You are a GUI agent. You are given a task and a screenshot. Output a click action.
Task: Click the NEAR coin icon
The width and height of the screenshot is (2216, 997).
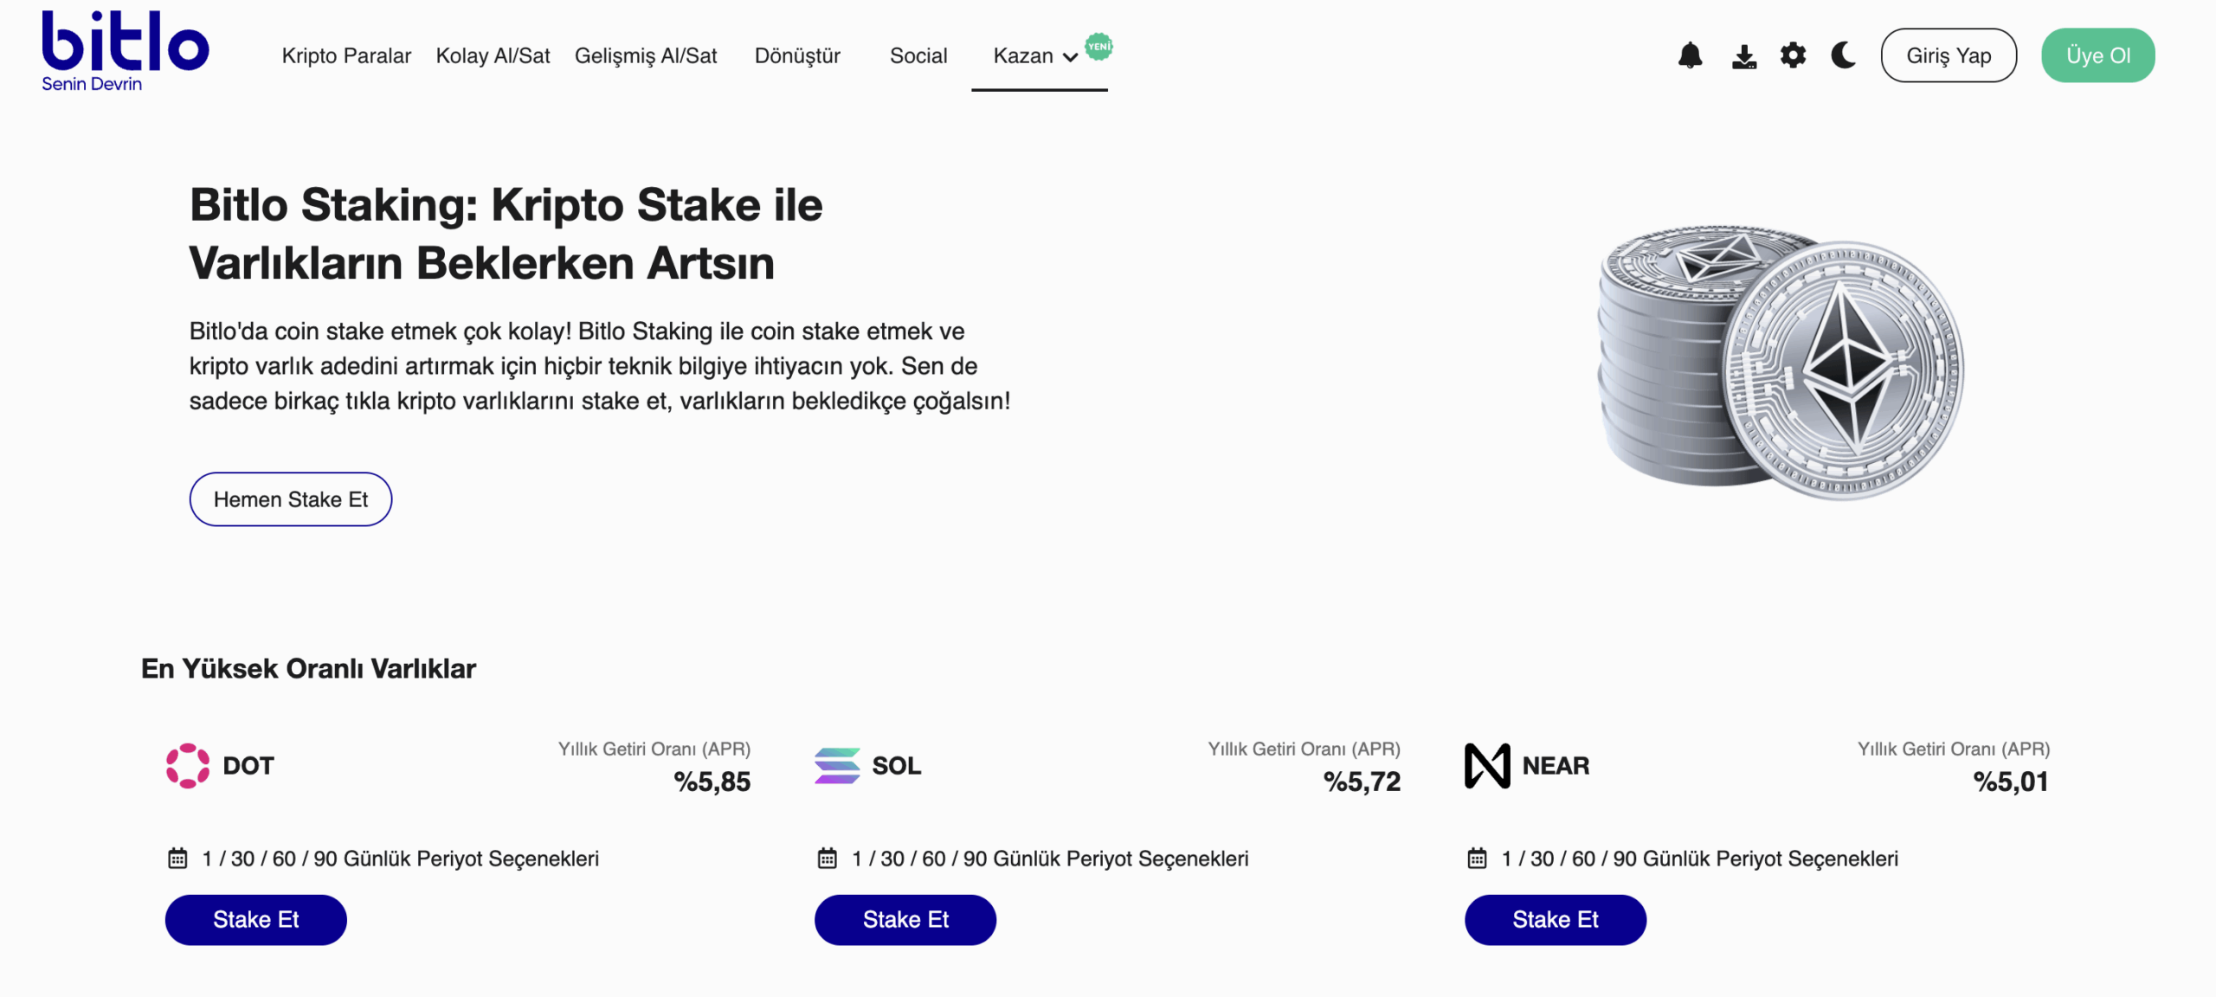1486,766
